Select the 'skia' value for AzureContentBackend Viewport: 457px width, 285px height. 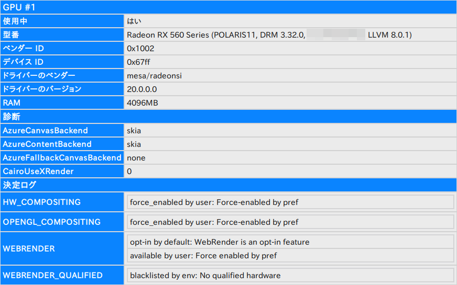[x=134, y=144]
